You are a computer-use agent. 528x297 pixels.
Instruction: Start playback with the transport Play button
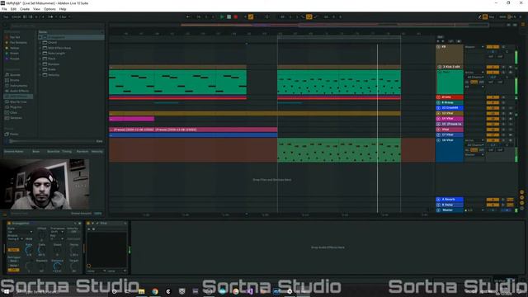222,16
